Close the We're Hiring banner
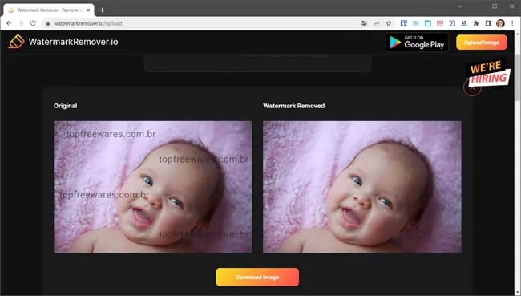521x296 pixels. pos(472,88)
